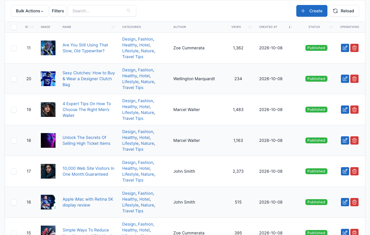Tick checkbox for post ID 19
Screen dimensions: 370x235
coord(14,110)
